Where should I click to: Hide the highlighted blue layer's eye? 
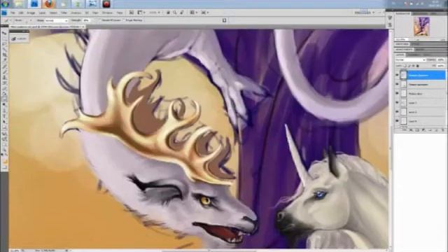pyautogui.click(x=397, y=75)
